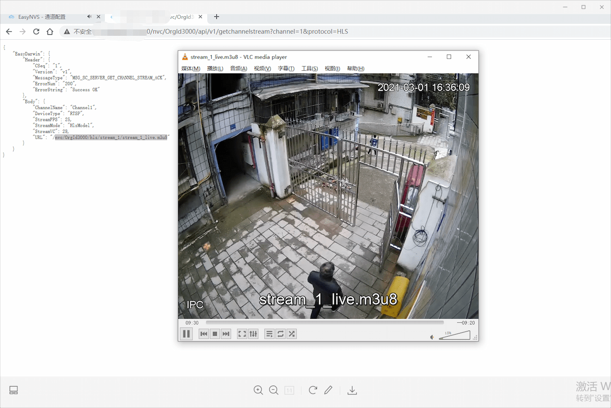Open VLC extended settings equalizer
Viewport: 611px width, 408px height.
(254, 334)
